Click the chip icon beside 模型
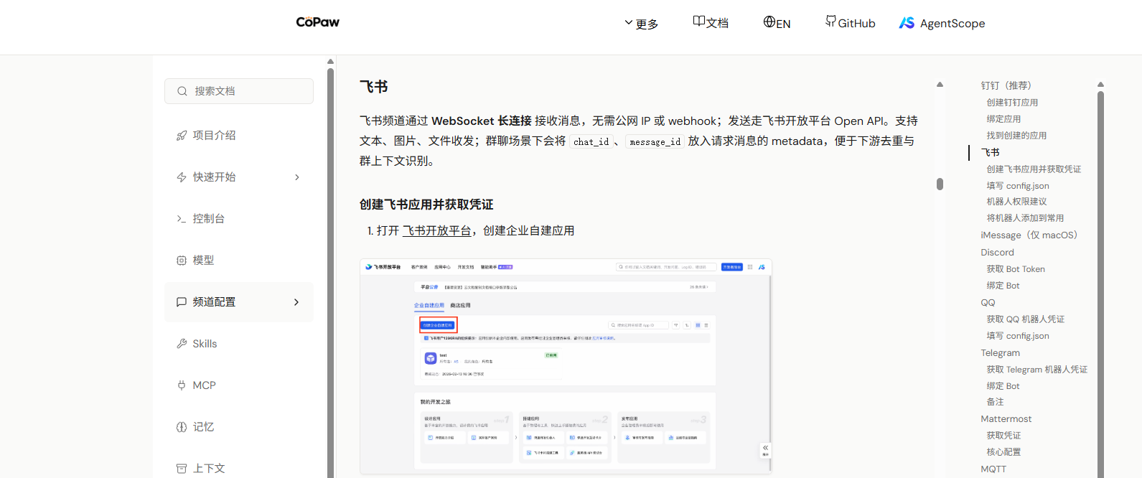 pyautogui.click(x=182, y=261)
